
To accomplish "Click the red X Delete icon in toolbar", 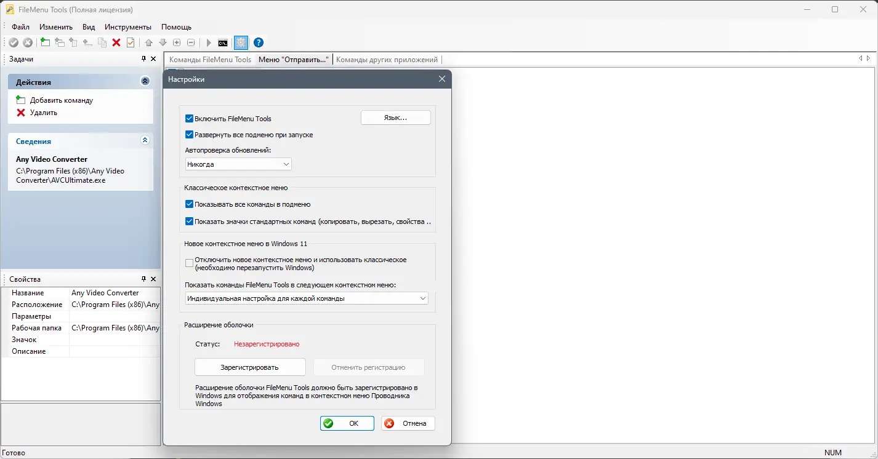I will tap(116, 42).
